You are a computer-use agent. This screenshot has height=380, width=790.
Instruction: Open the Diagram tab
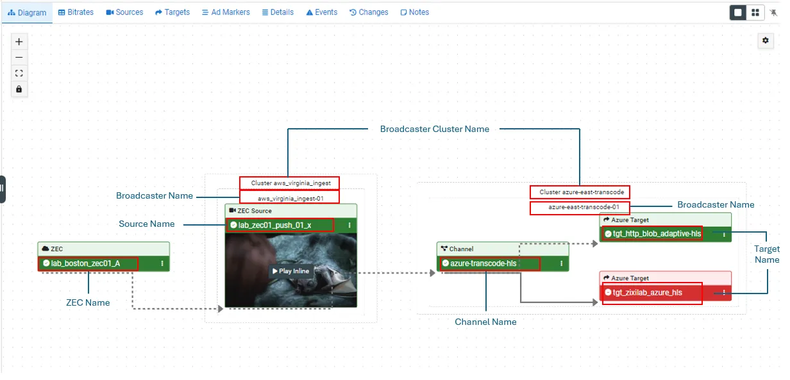point(27,12)
